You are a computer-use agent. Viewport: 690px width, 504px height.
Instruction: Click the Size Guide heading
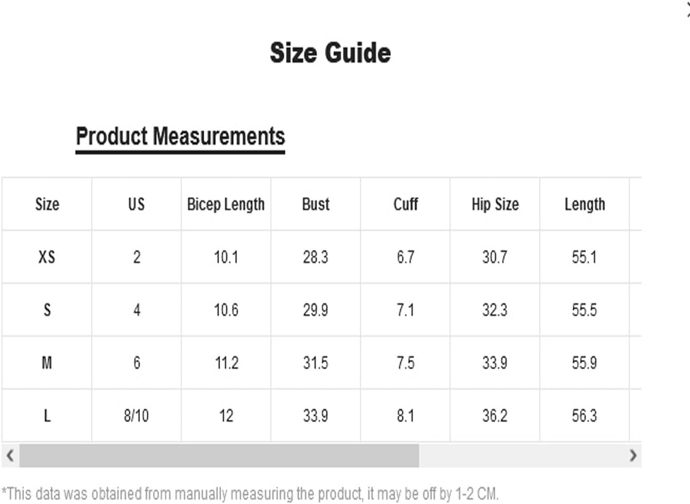(330, 53)
